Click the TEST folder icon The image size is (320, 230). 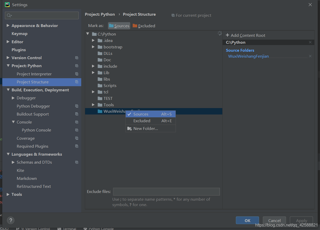(100, 98)
